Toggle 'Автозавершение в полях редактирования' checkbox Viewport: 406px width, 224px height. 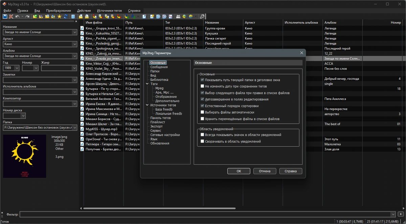click(x=202, y=99)
